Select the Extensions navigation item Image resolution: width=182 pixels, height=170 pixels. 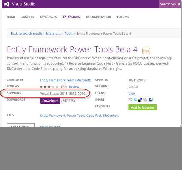click(72, 17)
